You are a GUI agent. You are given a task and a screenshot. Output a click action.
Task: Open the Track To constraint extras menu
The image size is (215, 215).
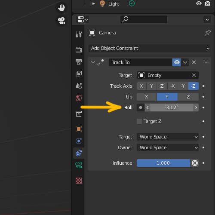coord(185,62)
